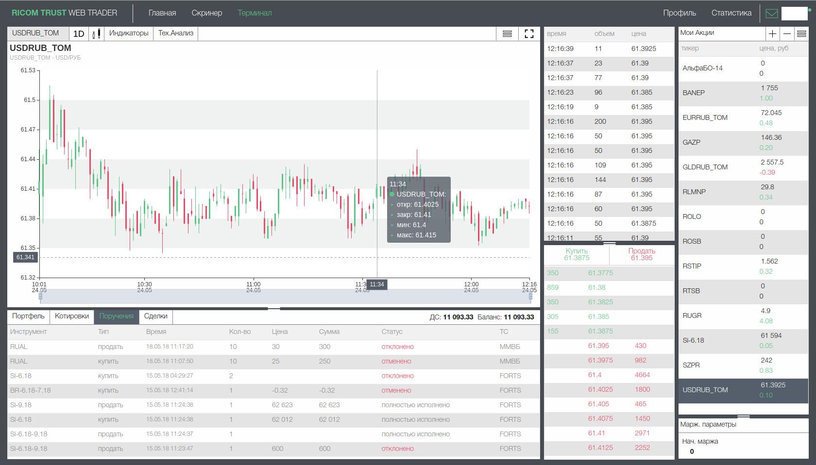The image size is (816, 465).
Task: Select Купить 61.3875 side
Action: 576,254
